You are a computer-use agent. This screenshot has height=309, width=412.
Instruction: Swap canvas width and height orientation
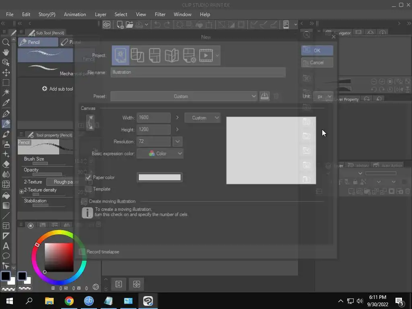tap(90, 122)
